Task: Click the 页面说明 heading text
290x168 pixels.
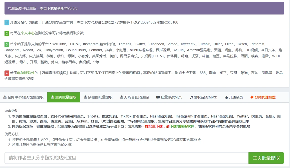Action: click(x=12, y=110)
